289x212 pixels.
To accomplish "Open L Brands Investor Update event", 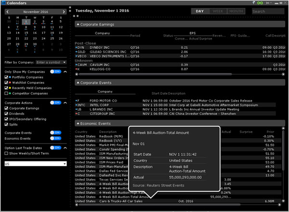I will 175,109.
